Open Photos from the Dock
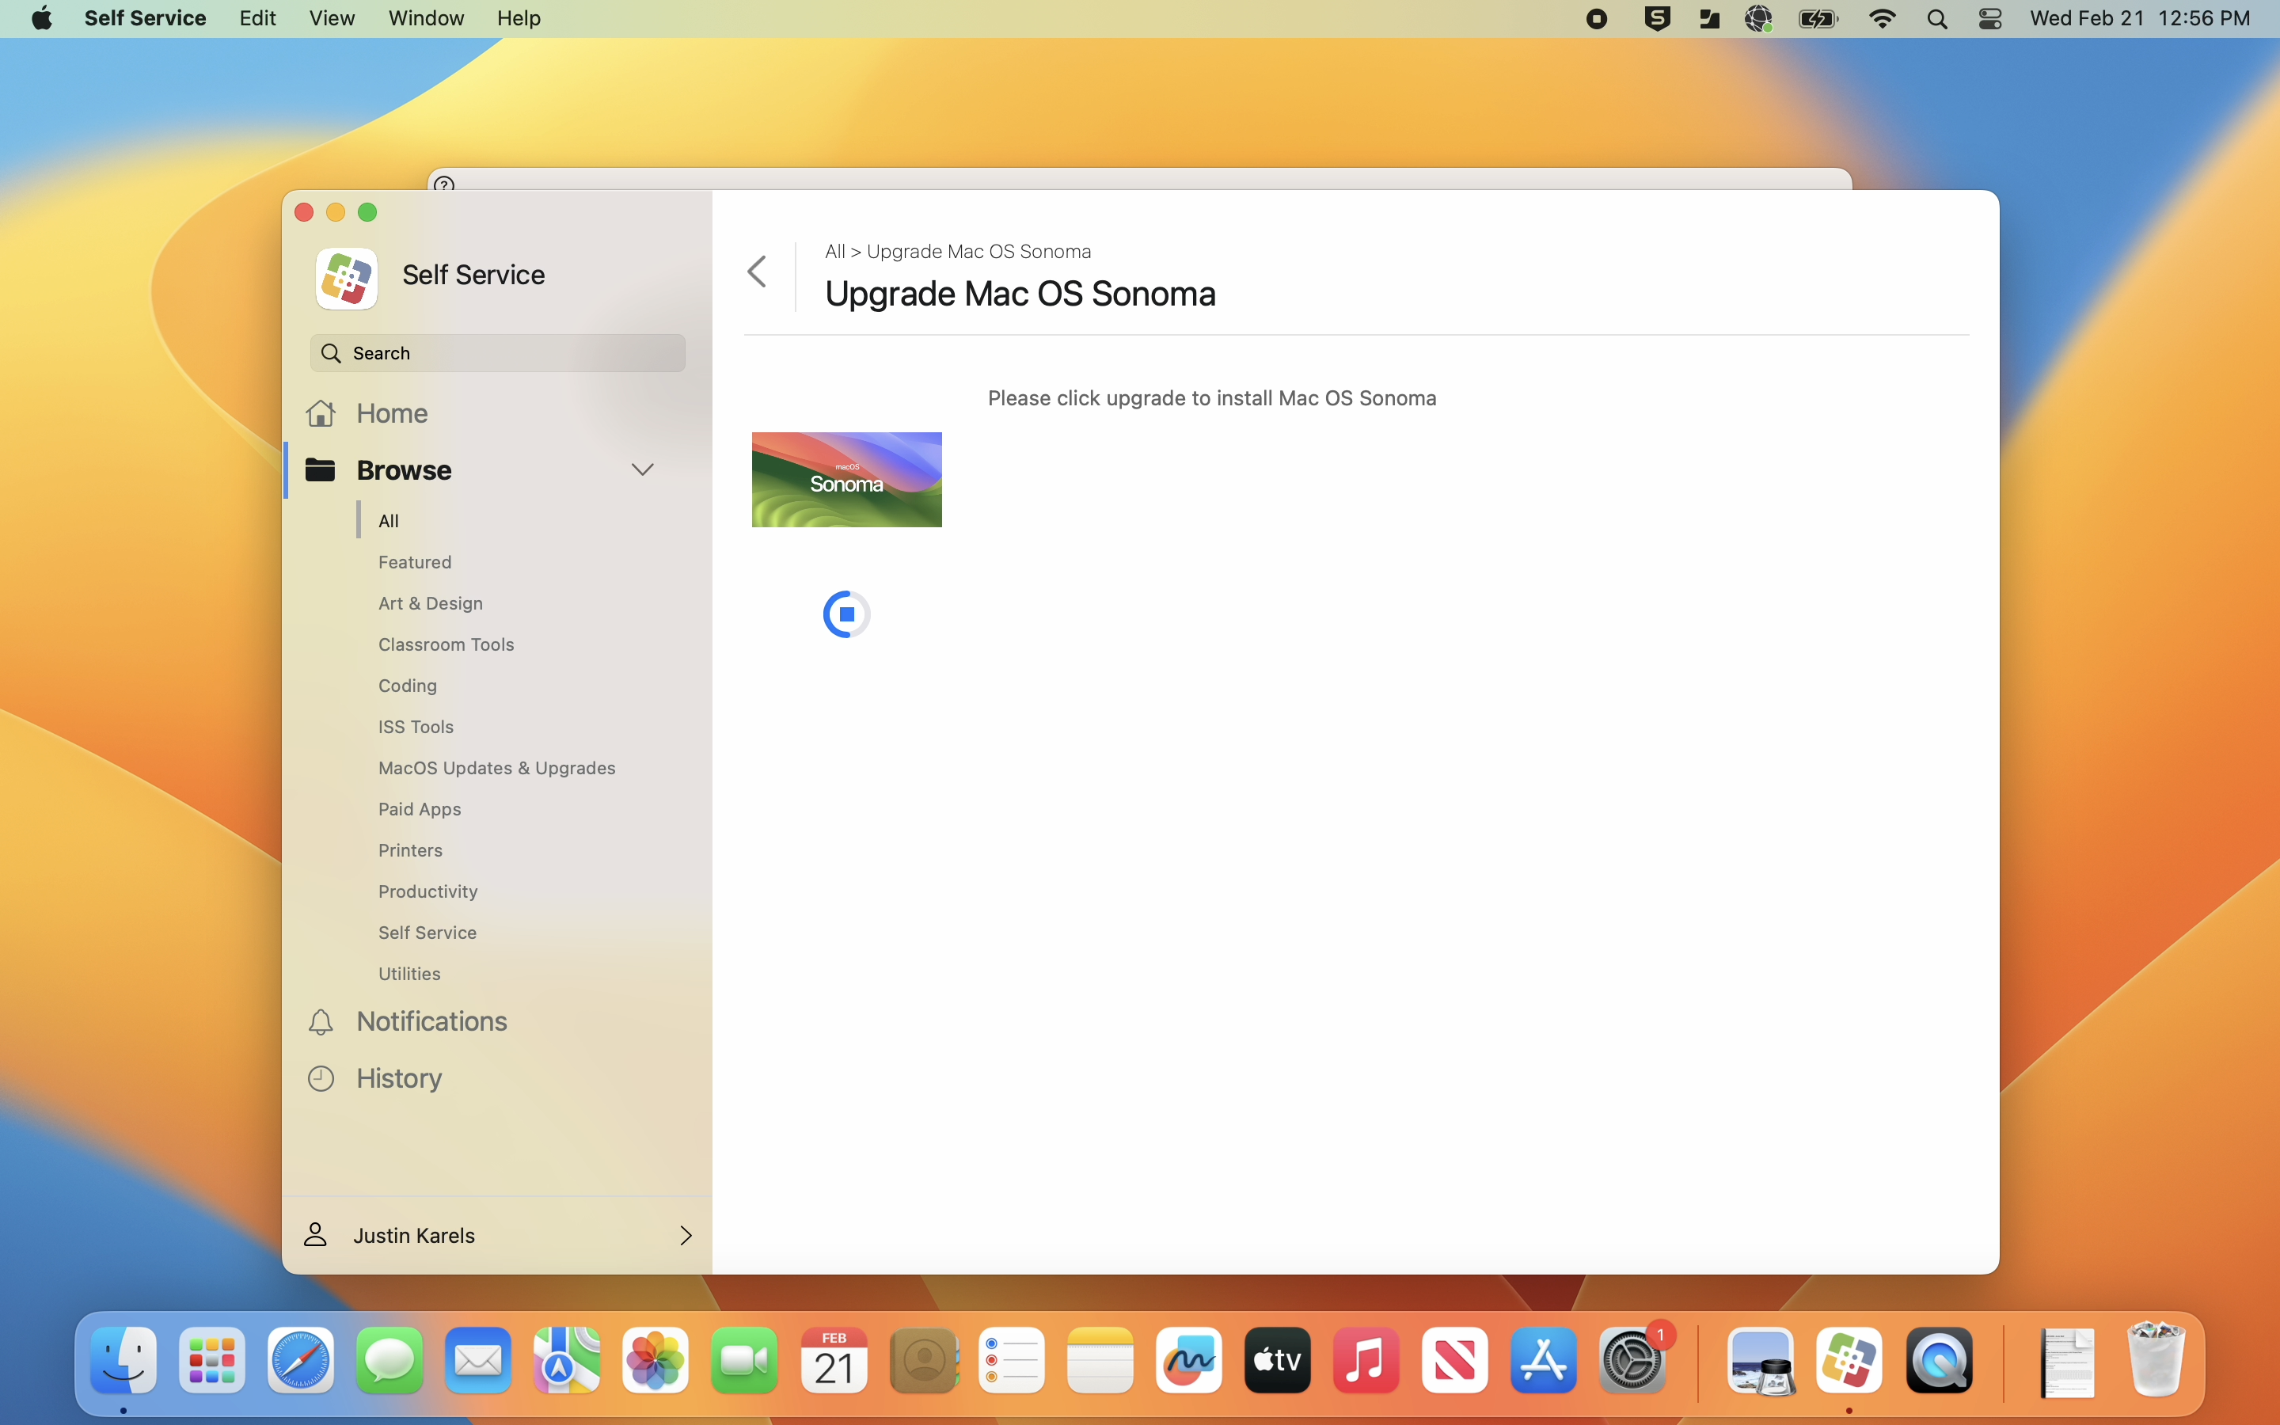Image resolution: width=2280 pixels, height=1425 pixels. pyautogui.click(x=655, y=1360)
